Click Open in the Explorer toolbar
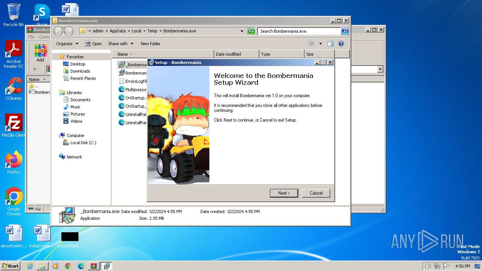Viewport: 482px width, 271px height. (93, 44)
